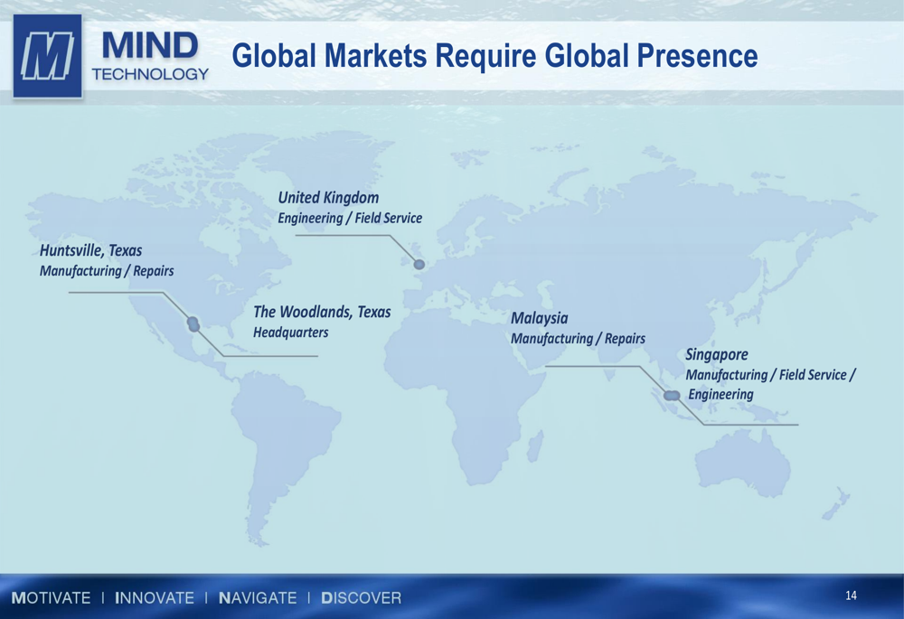Image resolution: width=904 pixels, height=619 pixels.
Task: Select the 'Huntsville, Texas' location label
Action: coord(90,250)
